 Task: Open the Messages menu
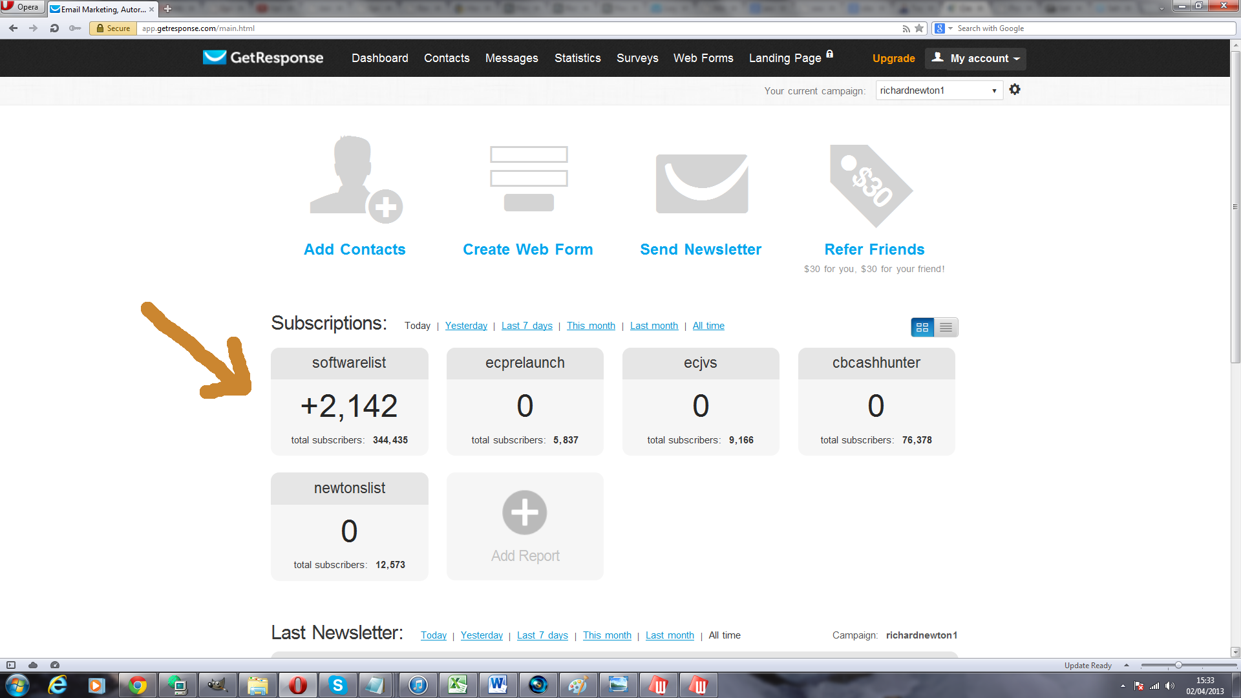(512, 58)
